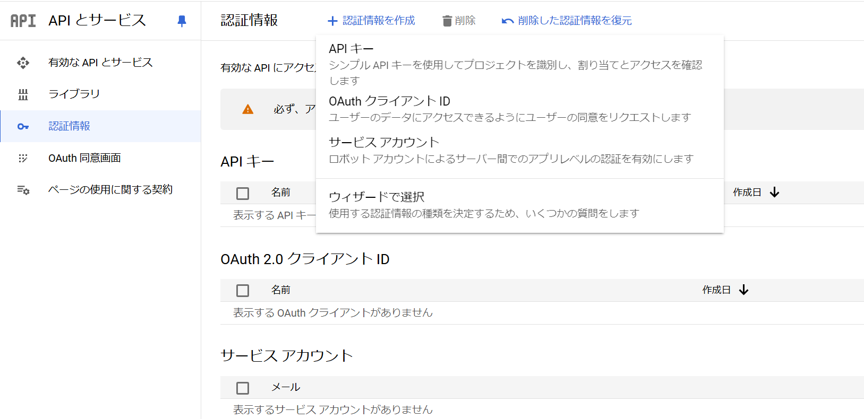Open 有効な API とサービス page
The image size is (864, 419).
tap(100, 63)
